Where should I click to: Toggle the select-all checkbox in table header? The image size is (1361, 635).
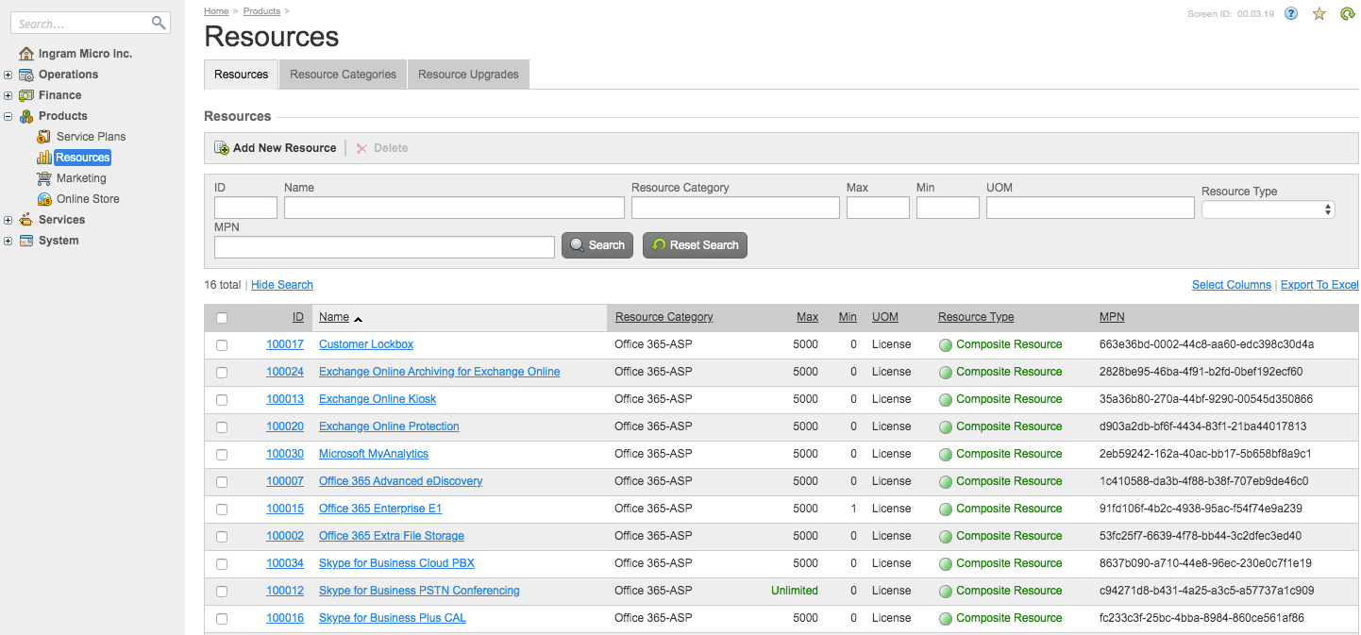(222, 318)
